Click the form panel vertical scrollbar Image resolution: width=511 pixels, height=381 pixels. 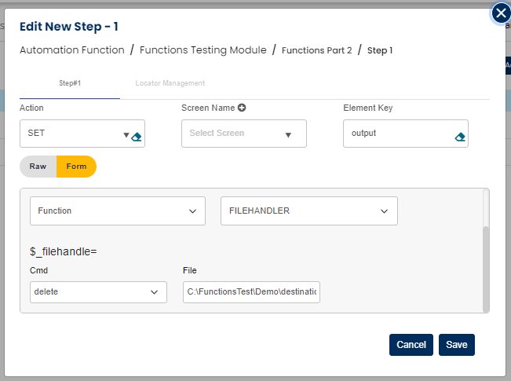coord(486,267)
